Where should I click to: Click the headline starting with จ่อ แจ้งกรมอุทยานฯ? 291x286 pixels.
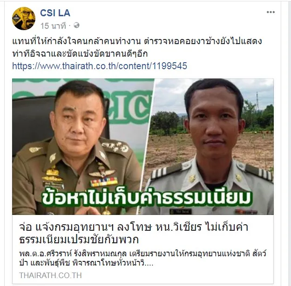pos(134,233)
